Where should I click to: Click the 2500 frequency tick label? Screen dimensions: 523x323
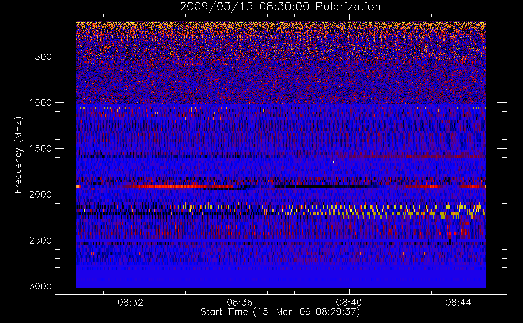point(40,240)
